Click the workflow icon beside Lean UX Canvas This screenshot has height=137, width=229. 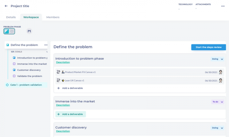coord(58,80)
